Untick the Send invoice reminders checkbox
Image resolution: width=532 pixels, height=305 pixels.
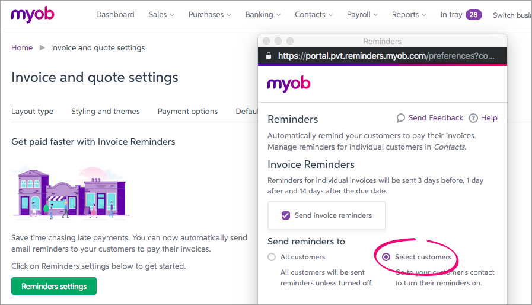[286, 215]
